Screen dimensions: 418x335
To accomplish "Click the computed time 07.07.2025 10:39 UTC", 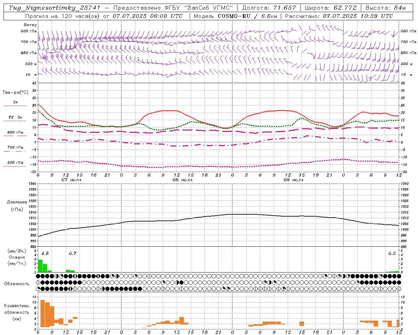I will click(358, 16).
